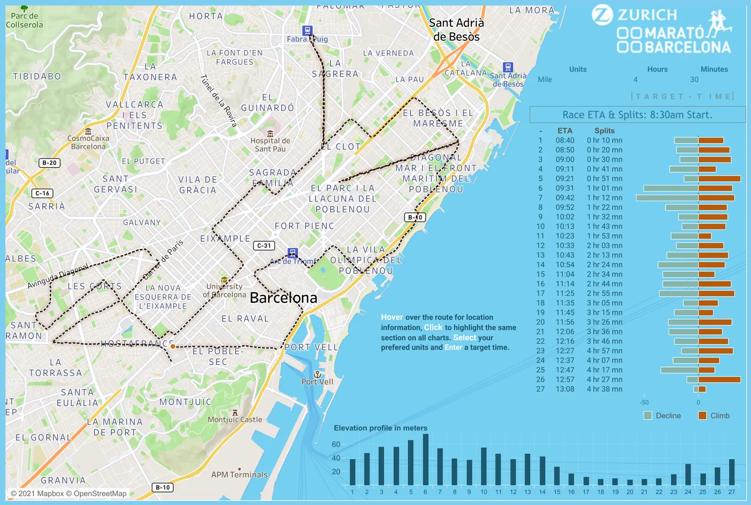The width and height of the screenshot is (751, 505).
Task: Click the B-10 road shield near APM Terminals
Action: click(x=163, y=488)
